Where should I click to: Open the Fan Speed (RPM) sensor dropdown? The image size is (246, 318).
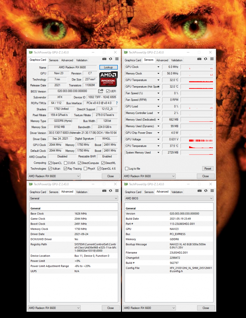click(158, 100)
